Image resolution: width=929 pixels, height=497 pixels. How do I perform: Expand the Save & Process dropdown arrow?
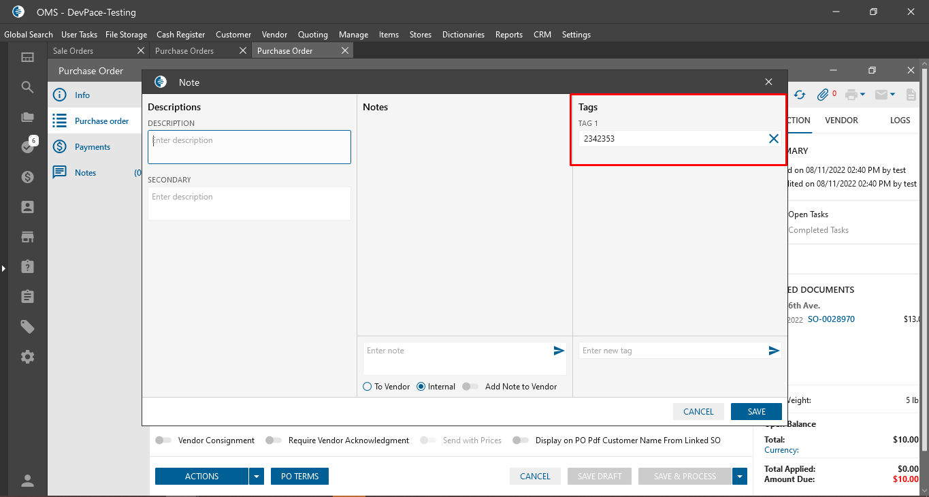click(740, 477)
